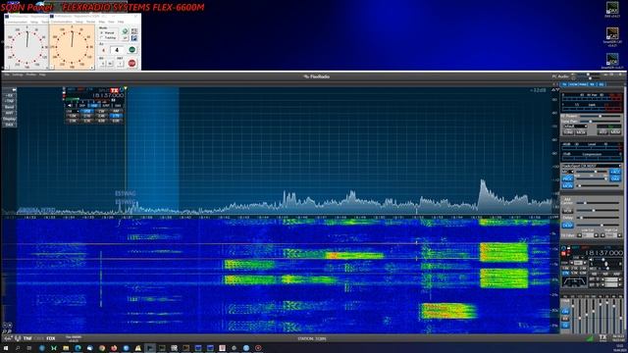This screenshot has height=353, width=628.
Task: Click the TUNE button
Action: tap(568, 132)
